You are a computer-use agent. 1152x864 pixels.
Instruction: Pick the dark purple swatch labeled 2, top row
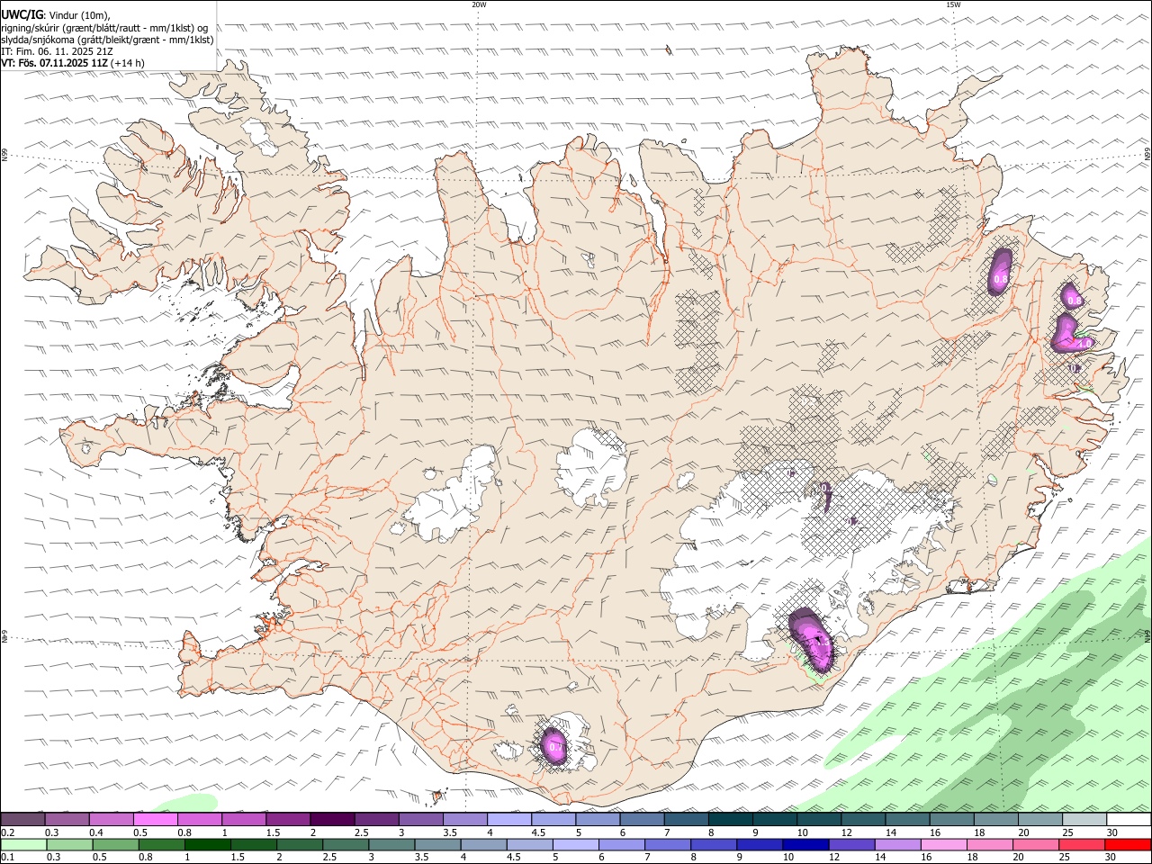(332, 819)
